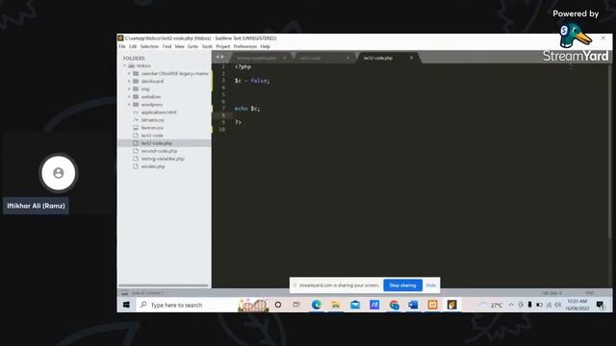Open applications.html in the sidebar
Screen dimensions: 616x346
(x=159, y=112)
